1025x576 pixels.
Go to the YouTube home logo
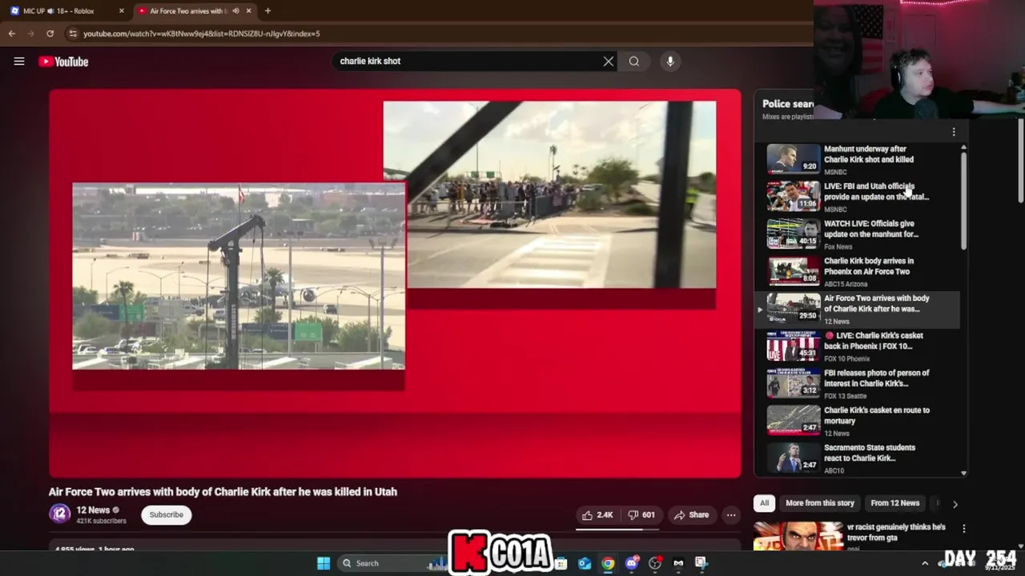pyautogui.click(x=63, y=62)
